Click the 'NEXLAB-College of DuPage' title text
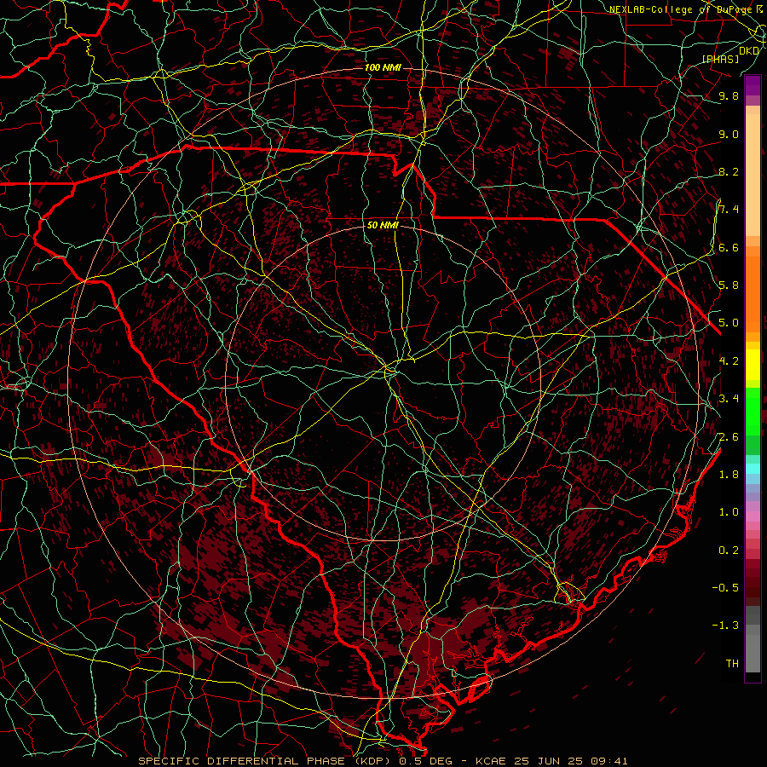The height and width of the screenshot is (767, 767). [683, 9]
